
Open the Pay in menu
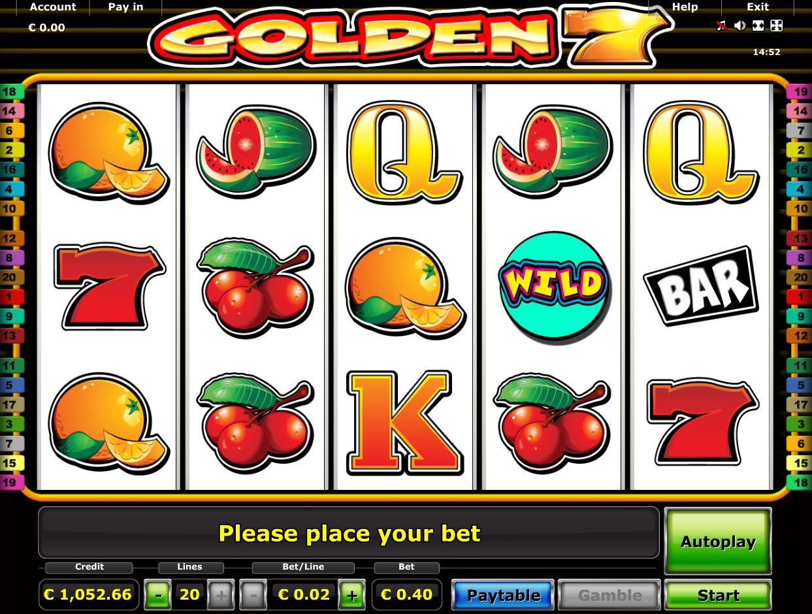pos(125,7)
